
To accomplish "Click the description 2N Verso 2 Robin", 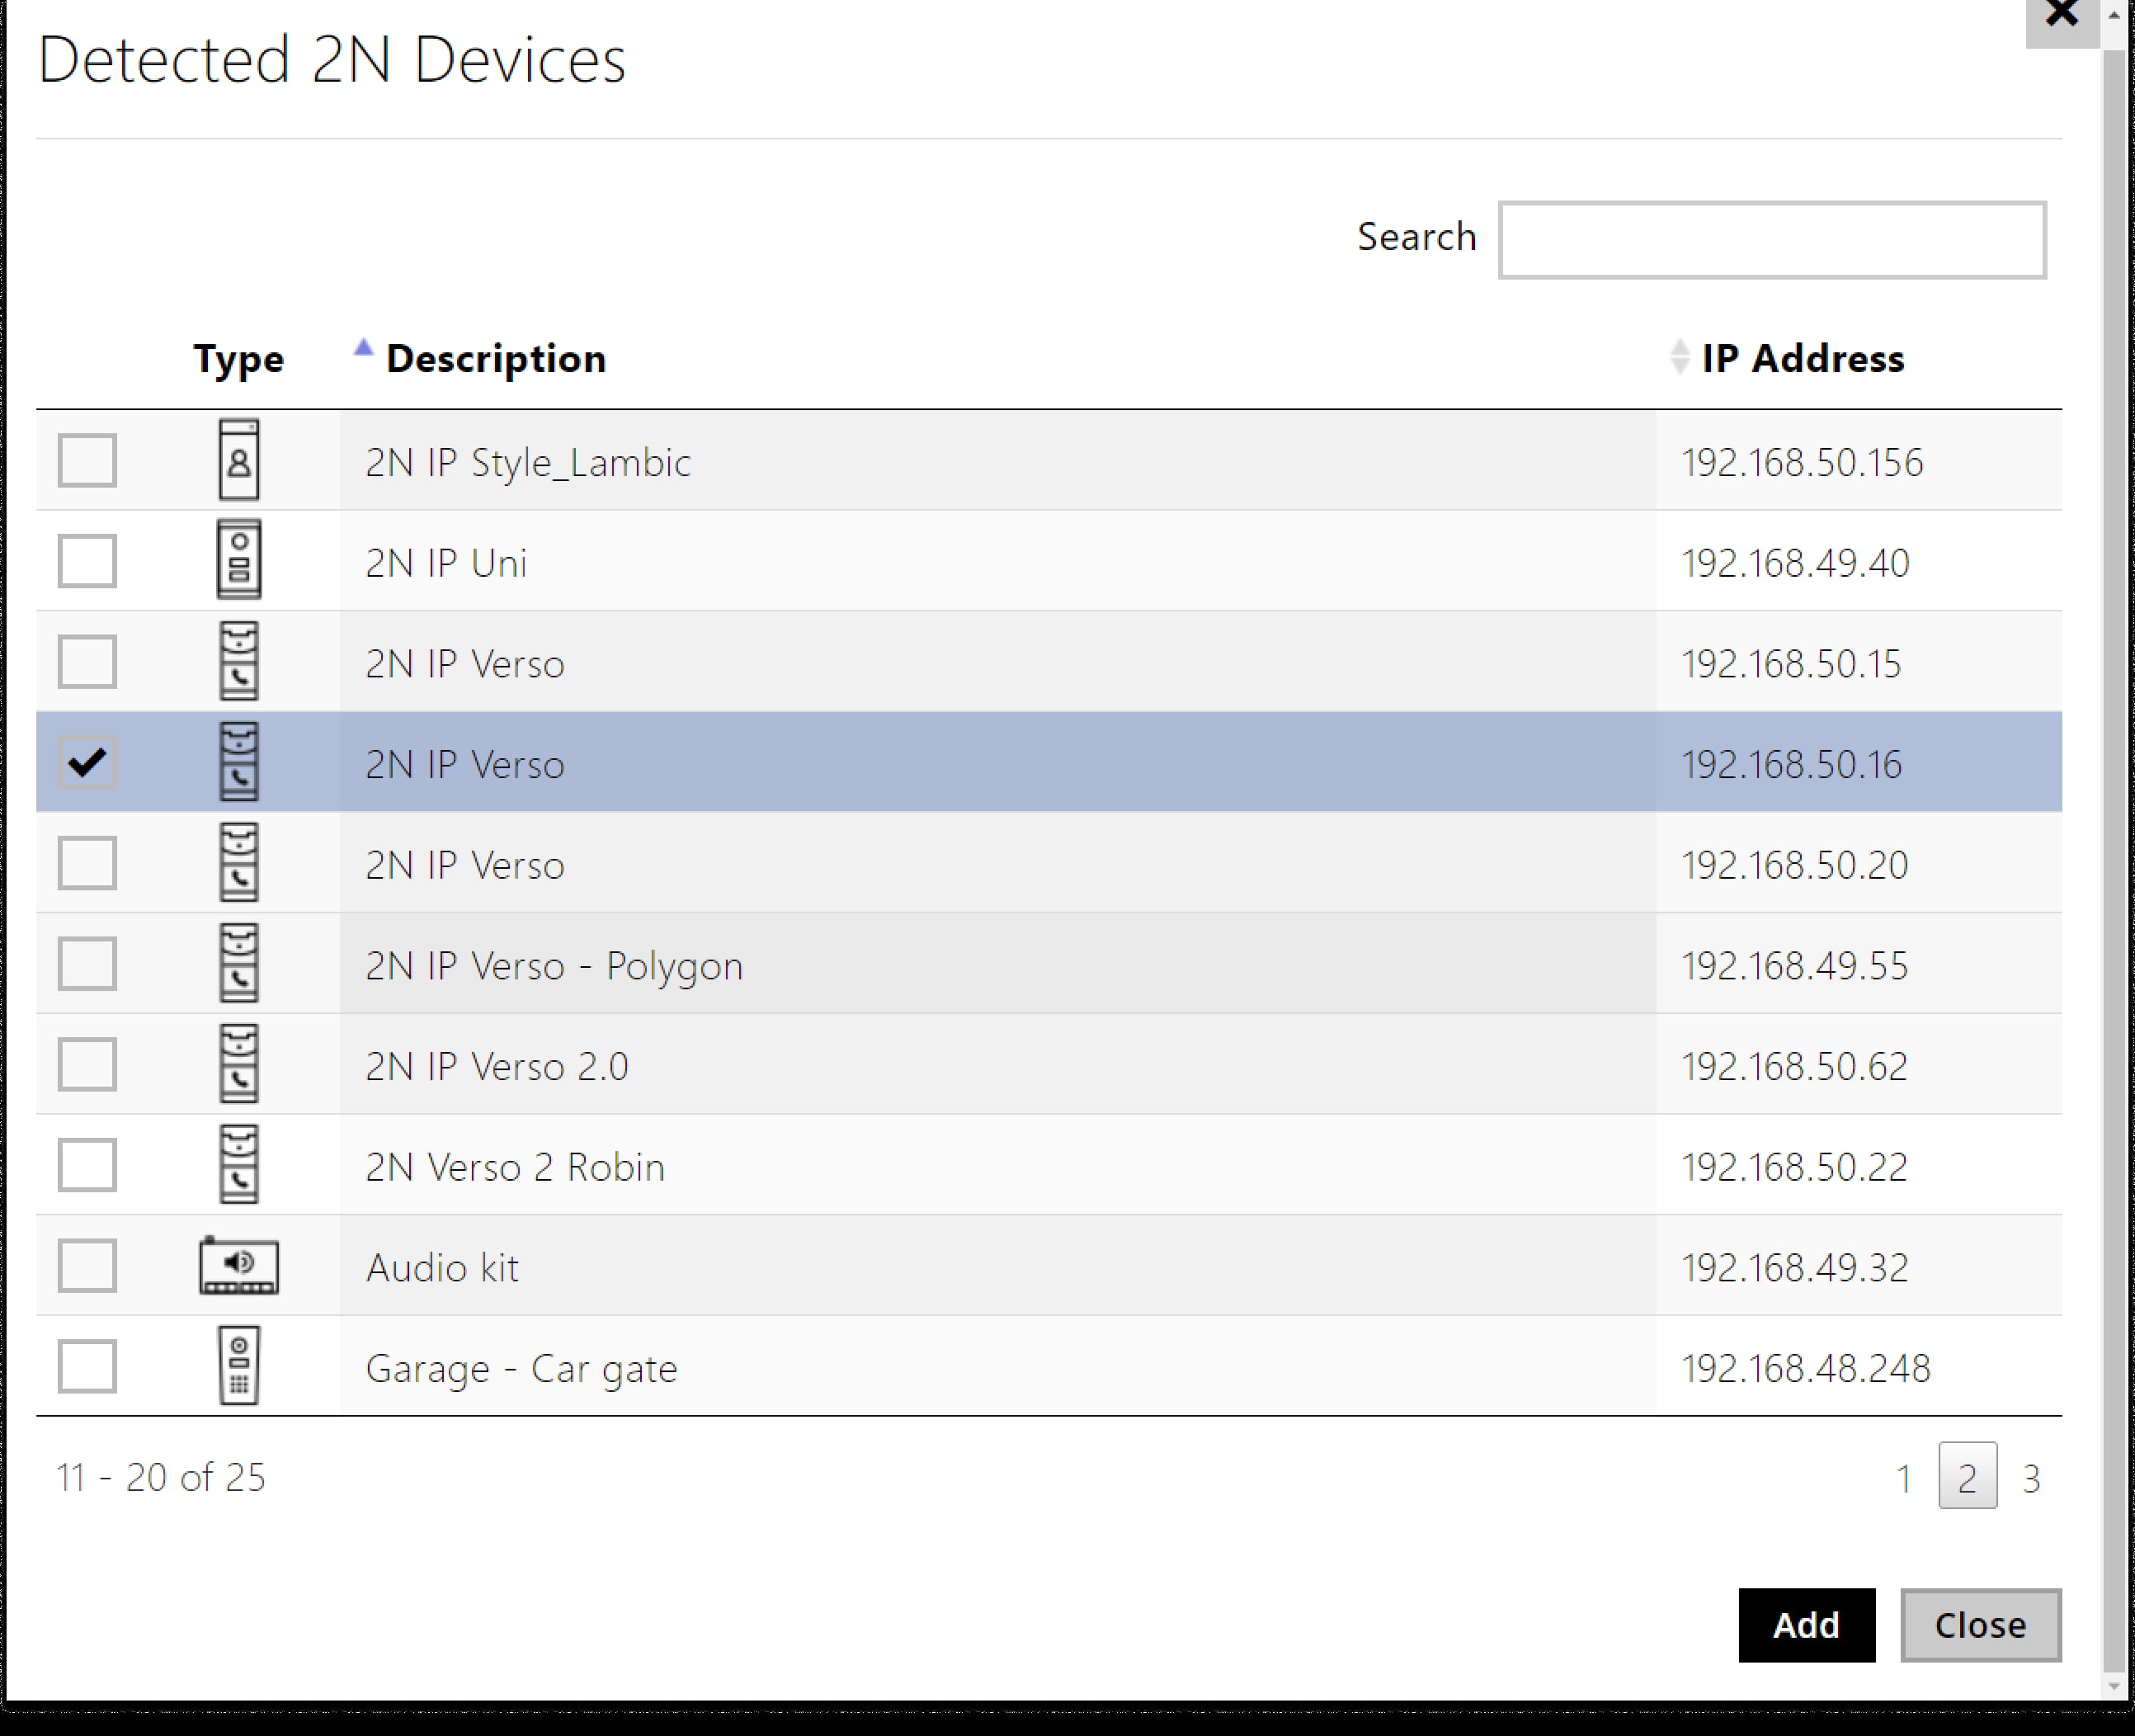I will (x=515, y=1167).
